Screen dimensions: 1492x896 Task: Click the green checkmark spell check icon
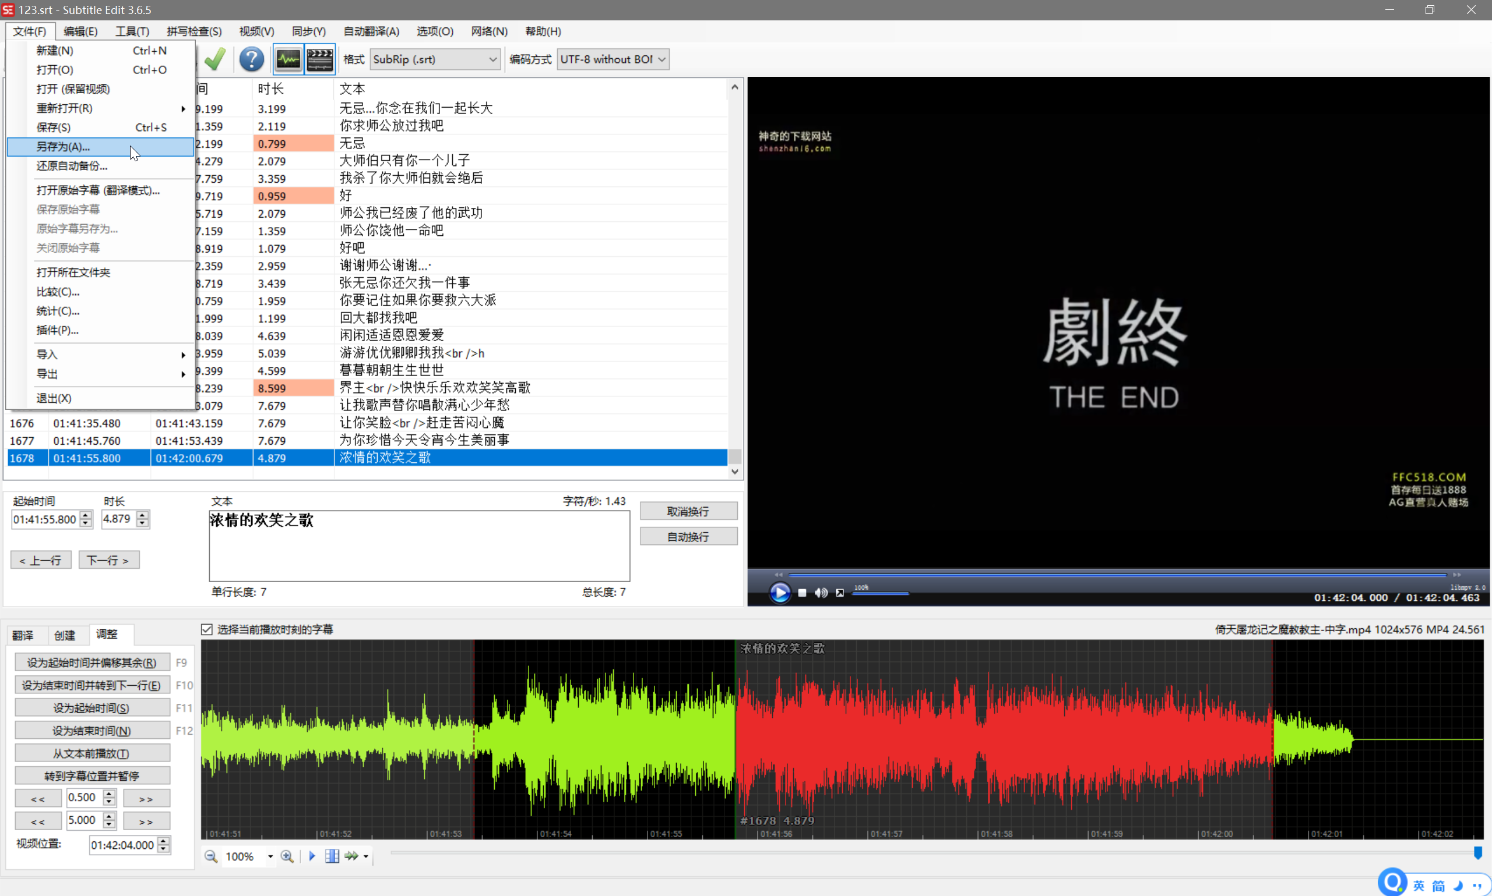point(215,59)
